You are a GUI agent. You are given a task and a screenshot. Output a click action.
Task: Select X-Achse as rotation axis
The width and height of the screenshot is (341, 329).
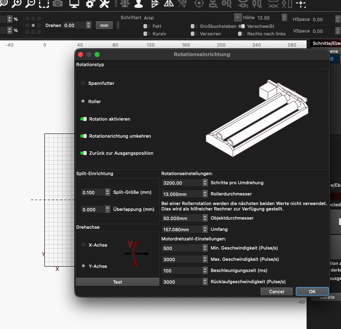point(83,245)
